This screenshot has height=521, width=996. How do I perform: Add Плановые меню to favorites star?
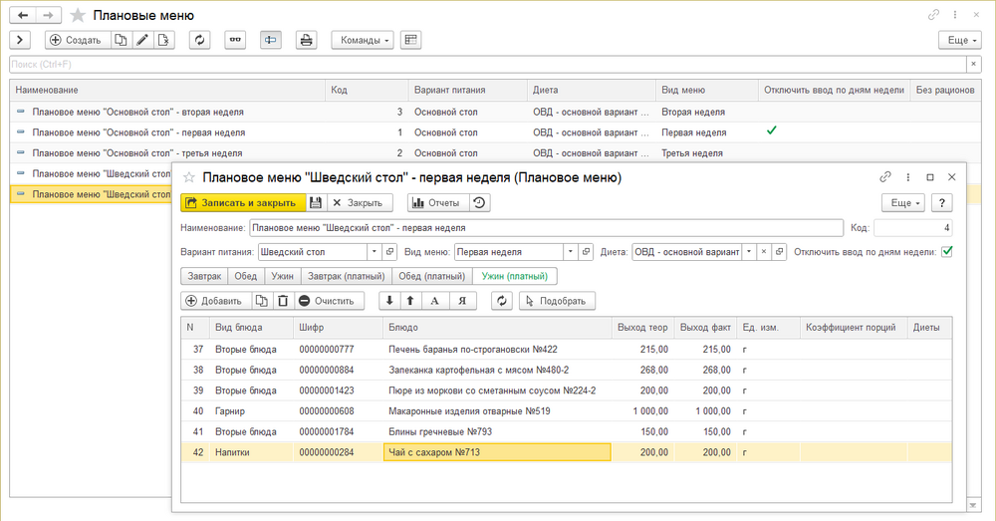78,15
